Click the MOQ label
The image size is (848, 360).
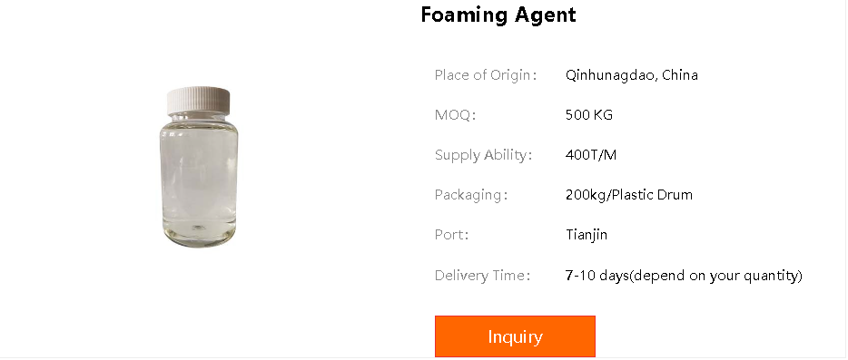point(455,115)
